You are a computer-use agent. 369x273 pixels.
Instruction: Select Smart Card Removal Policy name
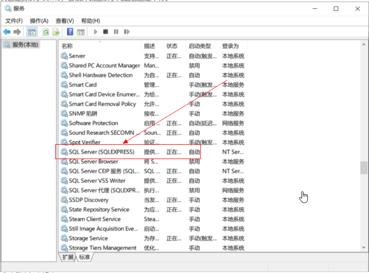click(x=102, y=104)
